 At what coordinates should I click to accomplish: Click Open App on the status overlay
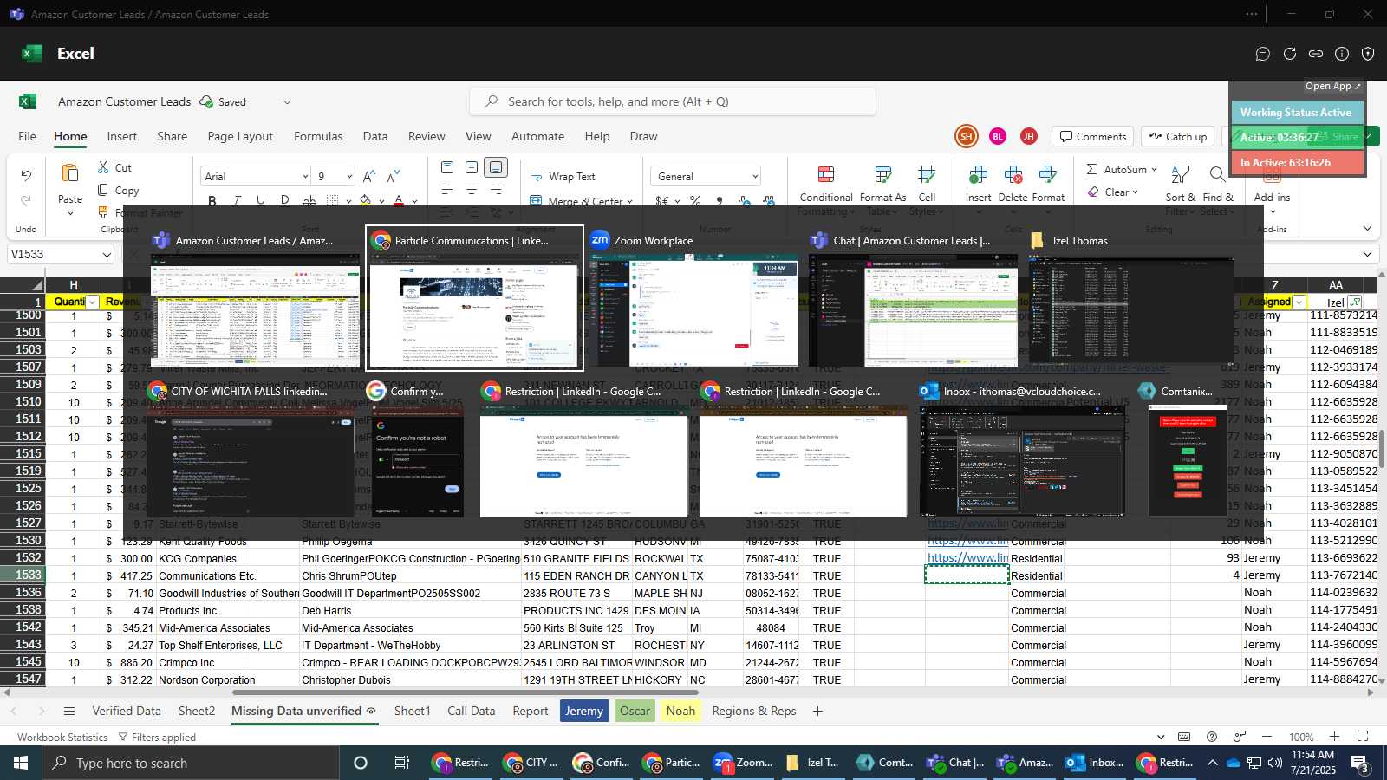pyautogui.click(x=1333, y=86)
